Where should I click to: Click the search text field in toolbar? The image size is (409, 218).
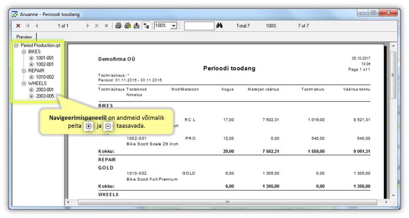[199, 26]
